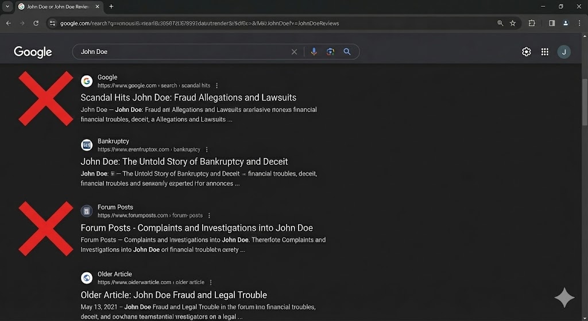Open the Google apps grid
The height and width of the screenshot is (321, 588).
544,52
